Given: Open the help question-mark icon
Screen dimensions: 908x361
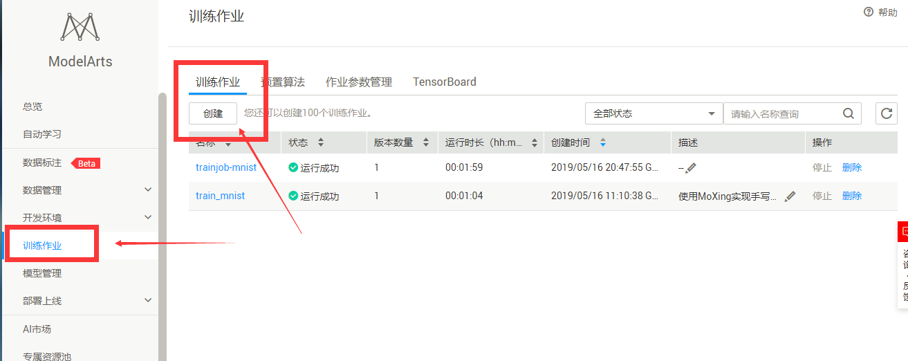Looking at the screenshot, I should (869, 12).
